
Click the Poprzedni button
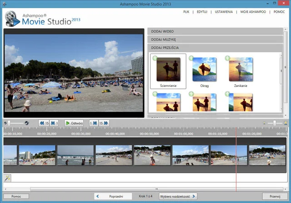click(113, 196)
